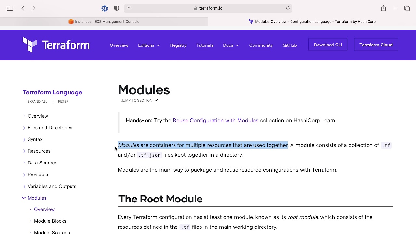
Task: Show Reader view icon in address bar
Action: [129, 8]
